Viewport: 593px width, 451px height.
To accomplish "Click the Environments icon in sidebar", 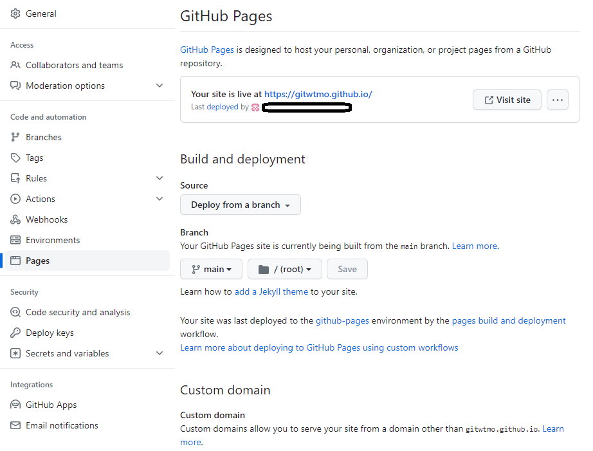I will [15, 240].
